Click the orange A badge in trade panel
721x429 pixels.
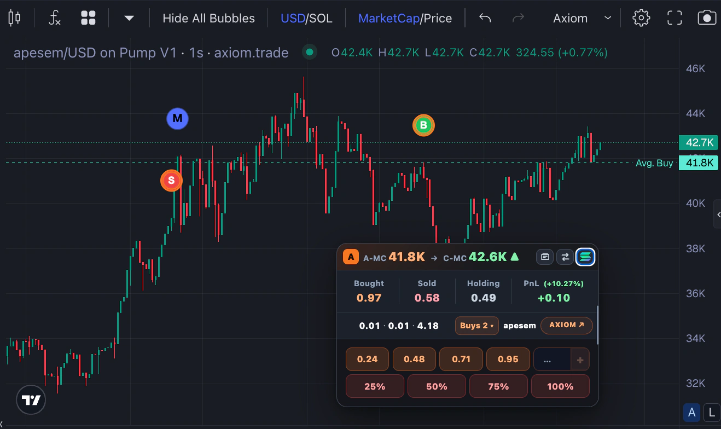[x=351, y=257]
